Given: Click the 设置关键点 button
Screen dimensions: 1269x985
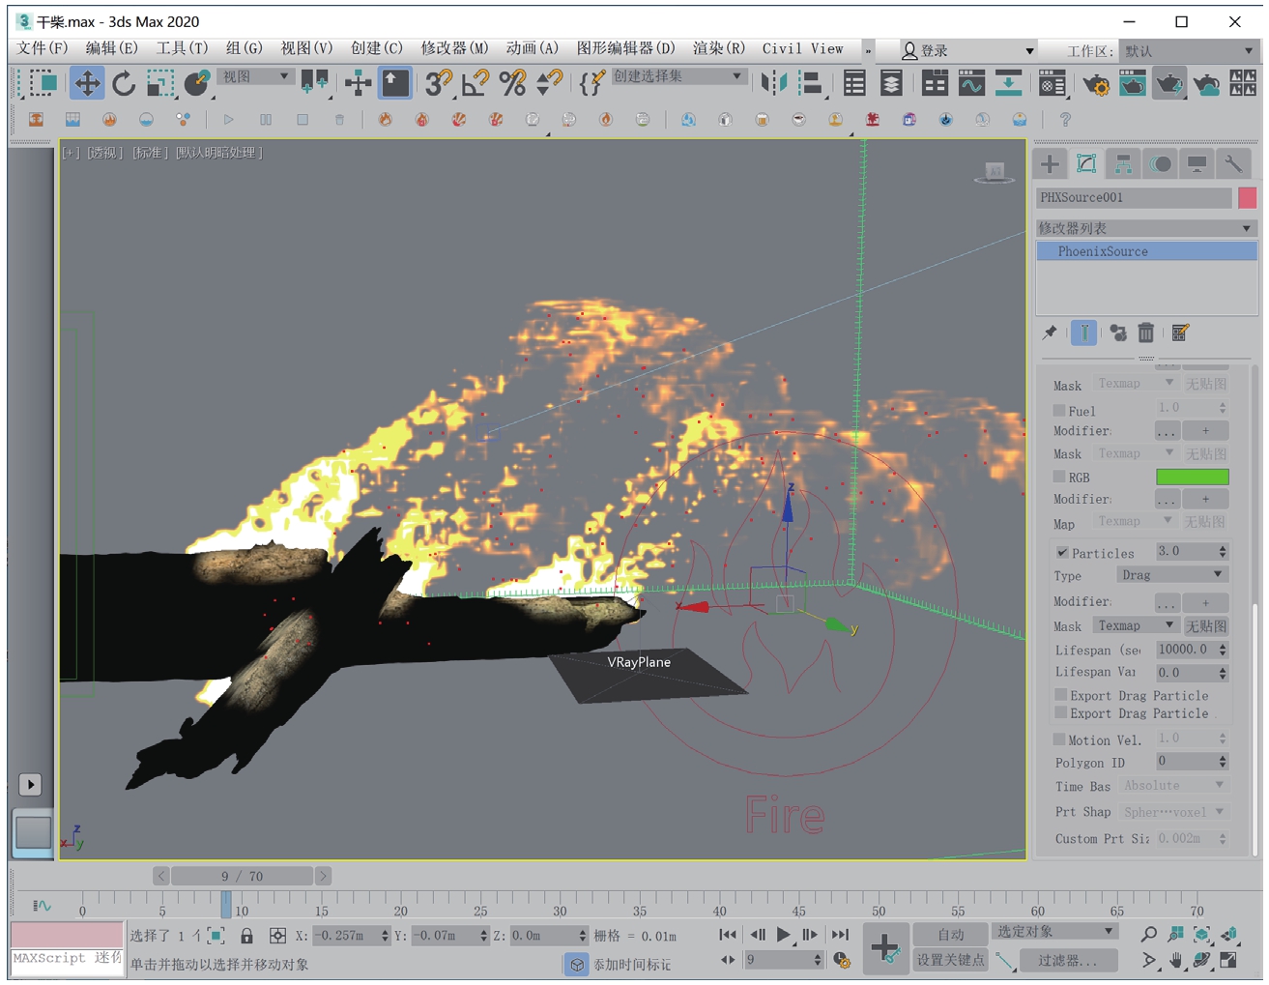Looking at the screenshot, I should click(950, 960).
